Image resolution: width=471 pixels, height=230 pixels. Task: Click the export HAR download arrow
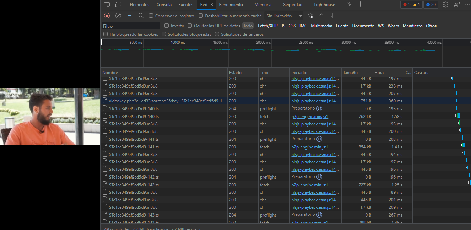pyautogui.click(x=333, y=16)
